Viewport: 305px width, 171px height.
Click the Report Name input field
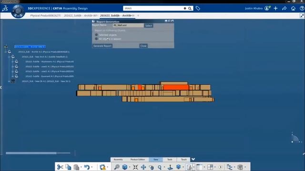click(x=128, y=25)
